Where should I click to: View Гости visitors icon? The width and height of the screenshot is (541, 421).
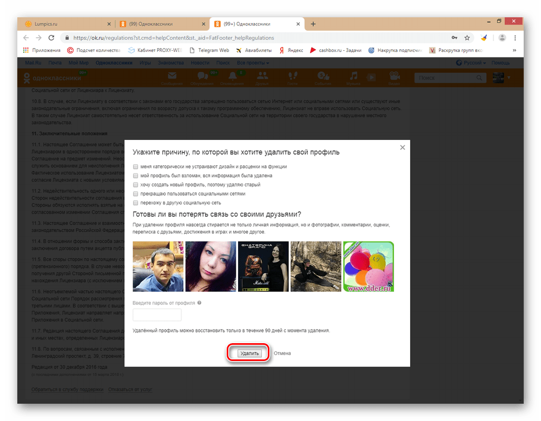pos(293,77)
